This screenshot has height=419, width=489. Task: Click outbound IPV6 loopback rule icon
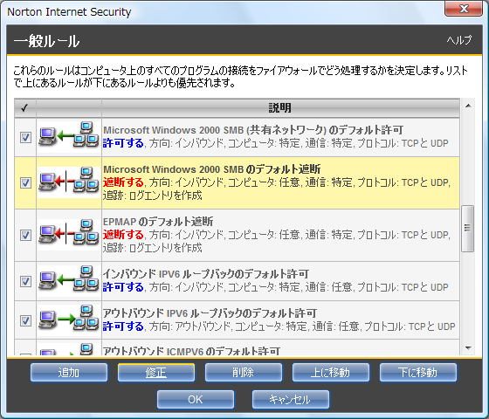tap(69, 319)
